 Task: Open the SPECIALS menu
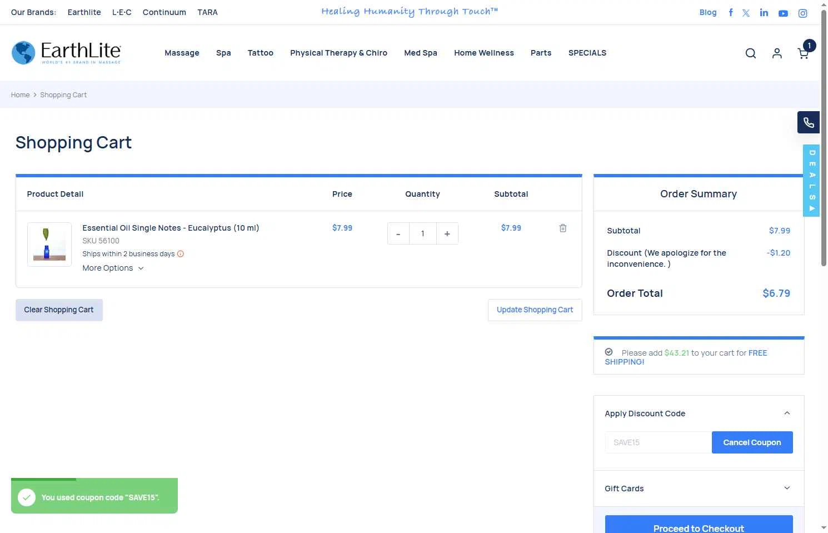pyautogui.click(x=587, y=53)
